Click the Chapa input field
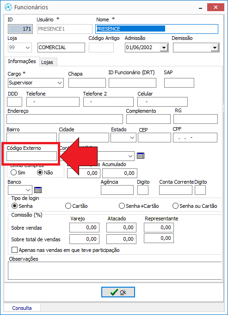Viewport: 228px width, 315px height. click(87, 83)
